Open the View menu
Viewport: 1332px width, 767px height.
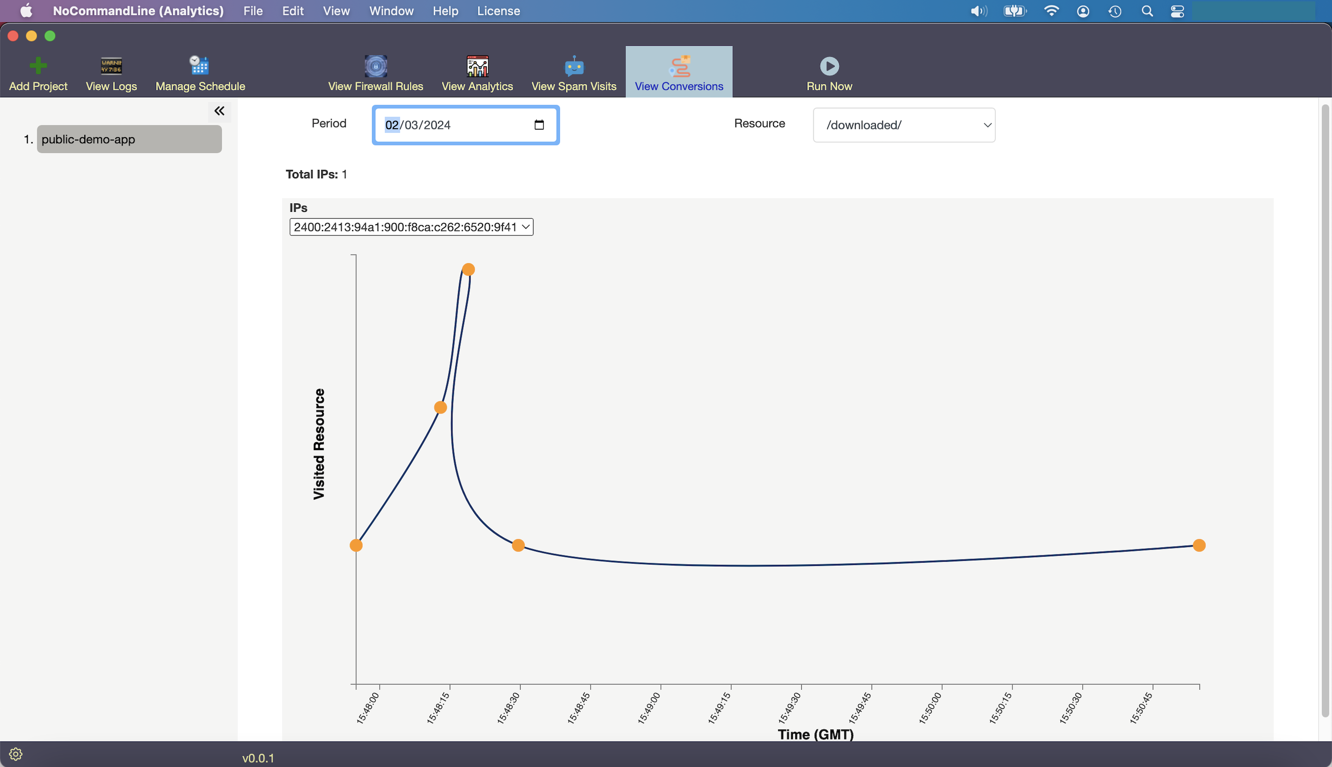point(336,11)
